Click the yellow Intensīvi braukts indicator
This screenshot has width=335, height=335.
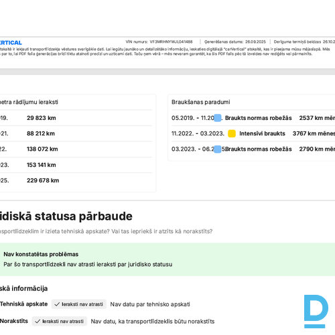[232, 133]
